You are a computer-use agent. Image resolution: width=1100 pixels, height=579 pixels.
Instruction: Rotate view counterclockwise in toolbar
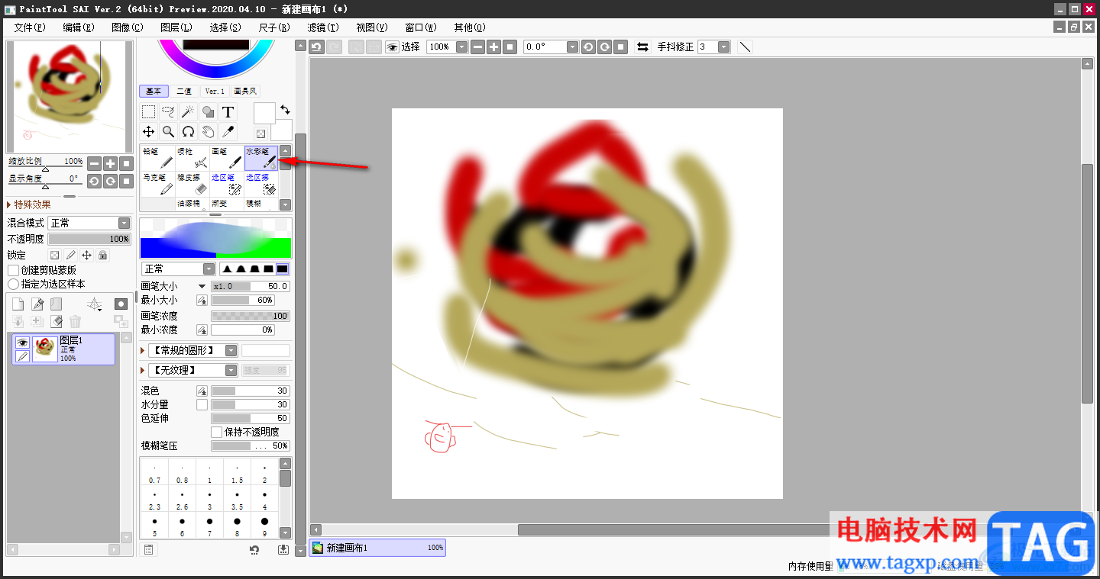588,47
